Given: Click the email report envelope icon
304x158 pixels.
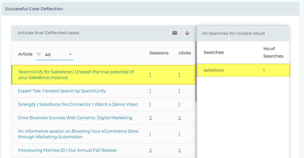Looking at the screenshot, I should point(175,33).
